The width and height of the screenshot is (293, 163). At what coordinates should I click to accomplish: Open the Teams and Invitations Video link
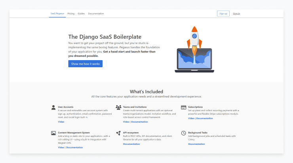click(126, 122)
